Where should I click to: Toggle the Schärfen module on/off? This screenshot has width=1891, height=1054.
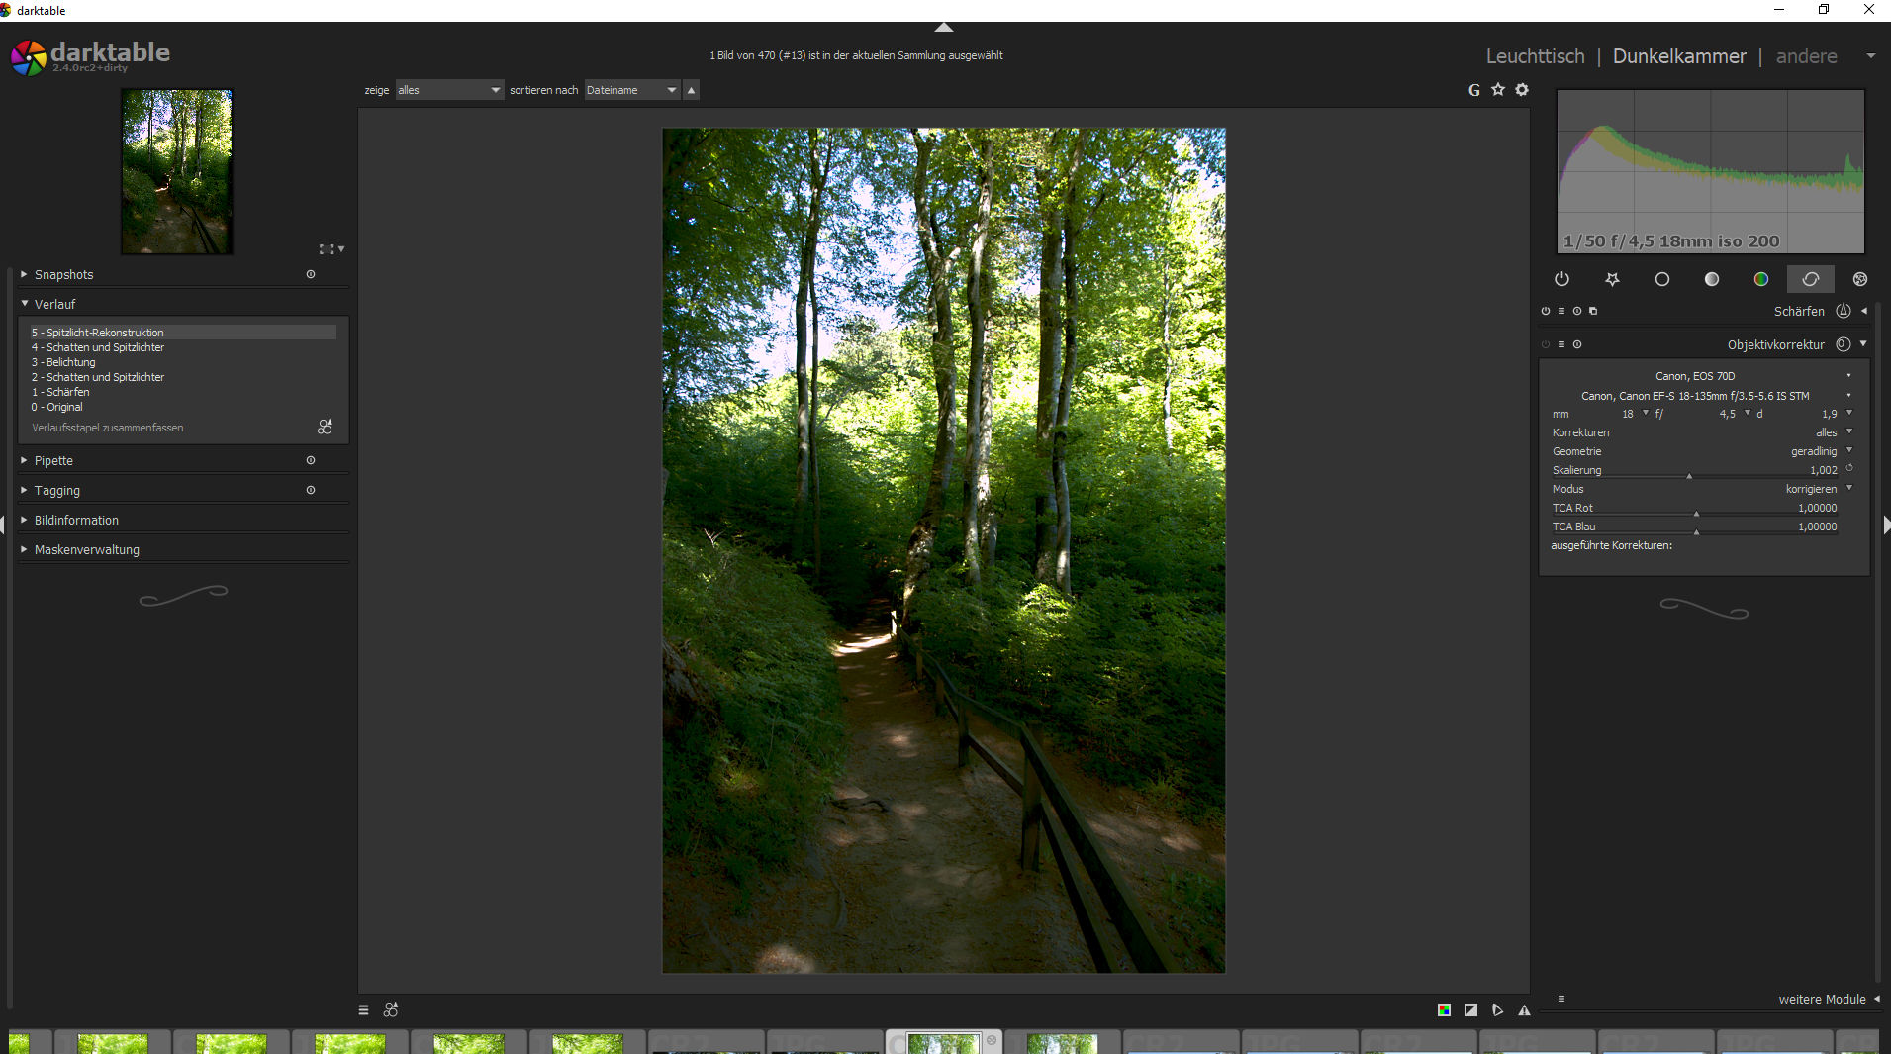[1546, 311]
